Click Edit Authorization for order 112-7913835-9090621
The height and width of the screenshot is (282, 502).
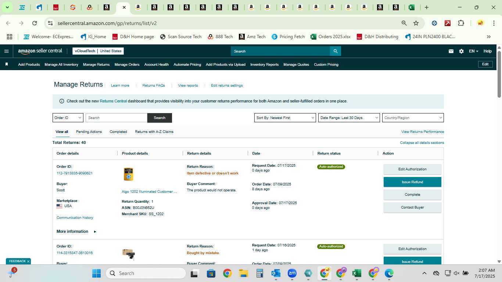click(412, 169)
